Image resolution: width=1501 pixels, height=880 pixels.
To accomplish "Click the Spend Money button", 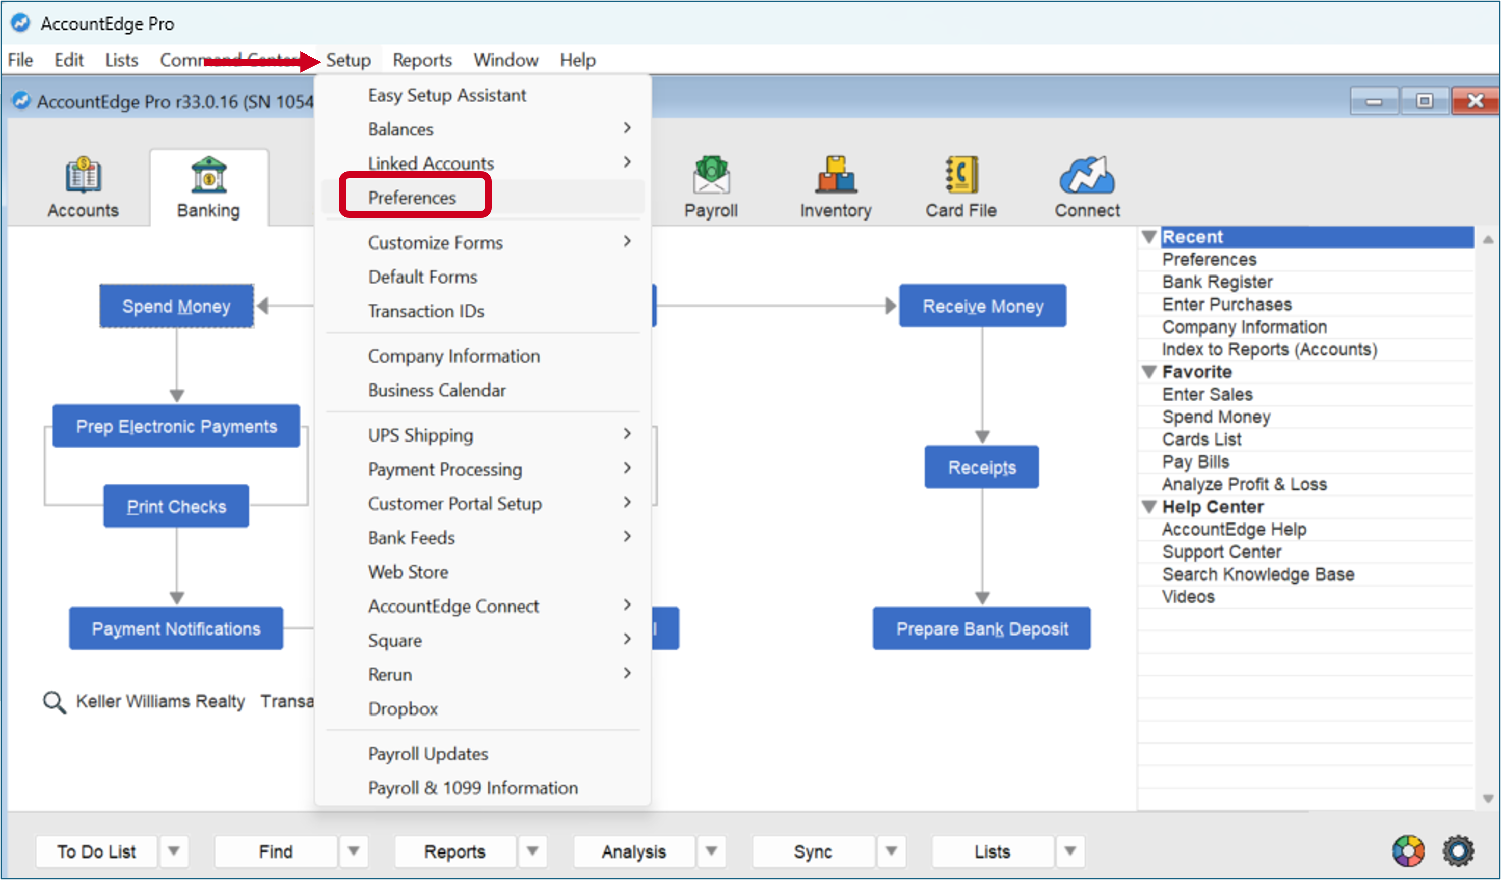I will (176, 306).
